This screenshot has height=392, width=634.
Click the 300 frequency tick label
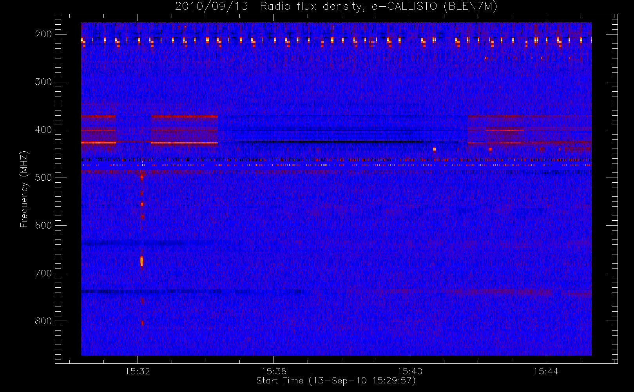pos(43,82)
